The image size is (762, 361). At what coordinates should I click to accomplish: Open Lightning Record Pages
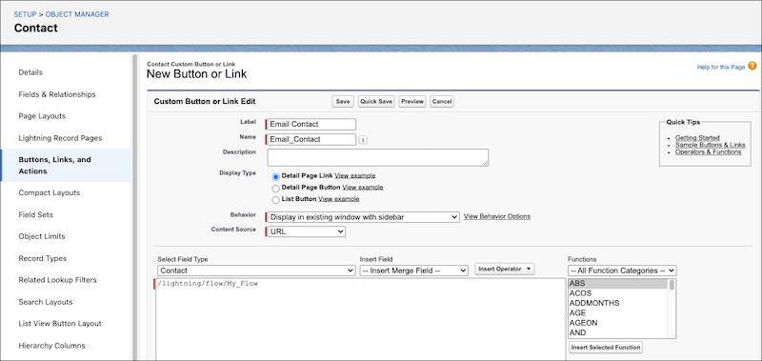click(x=60, y=138)
